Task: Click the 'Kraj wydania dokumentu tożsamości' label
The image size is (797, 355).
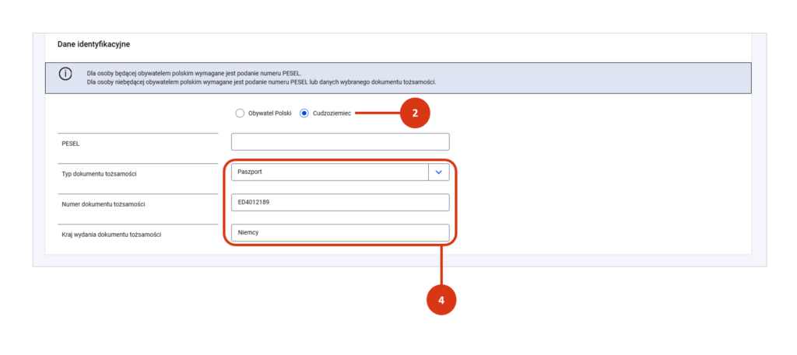Action: tap(116, 234)
